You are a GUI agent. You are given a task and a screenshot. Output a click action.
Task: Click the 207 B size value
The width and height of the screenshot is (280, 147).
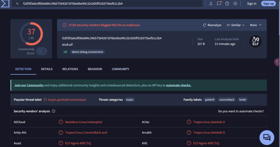201,44
